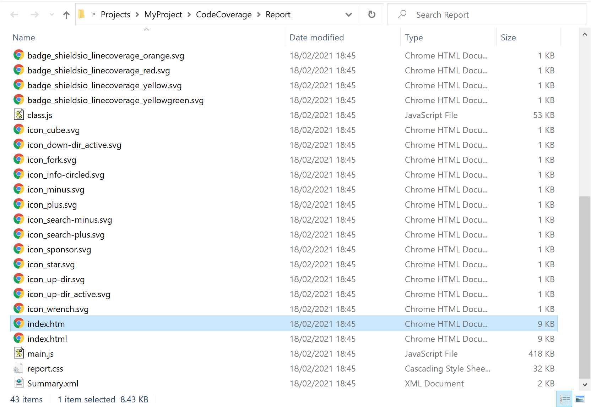591x407 pixels.
Task: Switch to details view using the bottom-right toggle
Action: coord(564,398)
